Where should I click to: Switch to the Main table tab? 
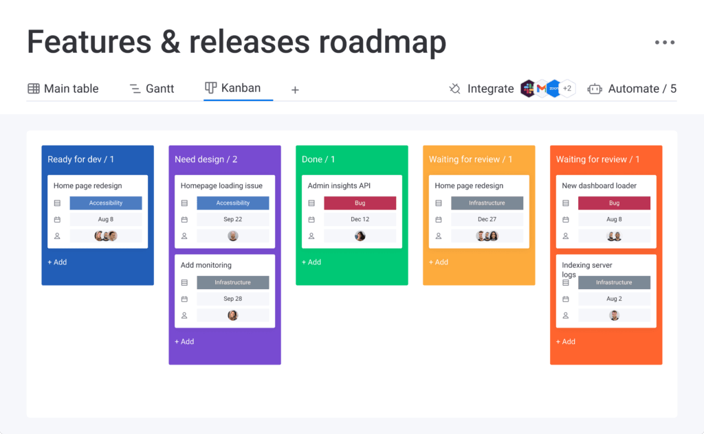pyautogui.click(x=71, y=89)
